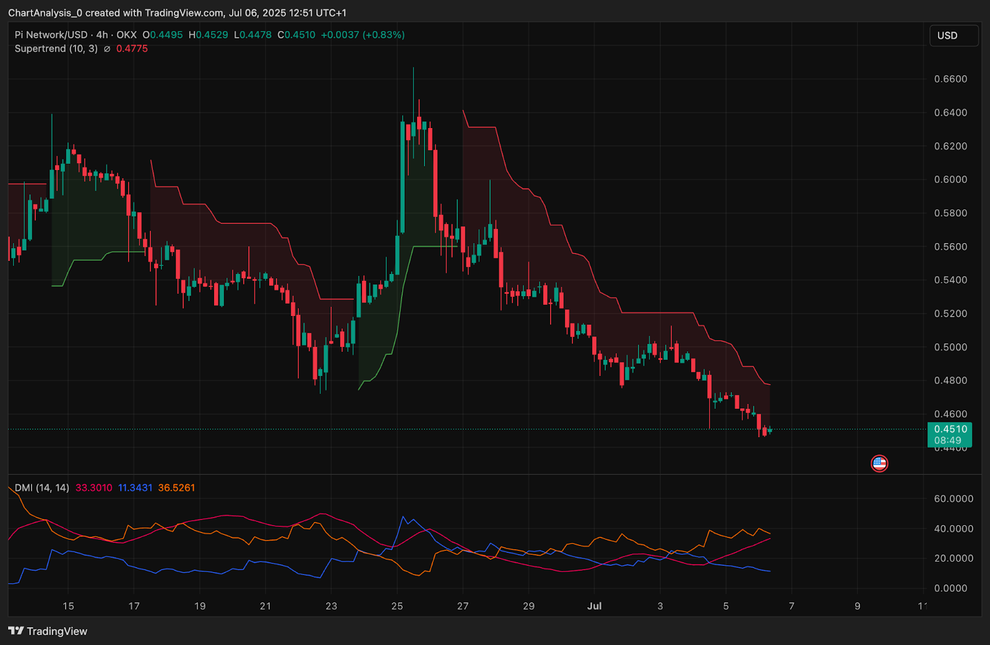The width and height of the screenshot is (990, 645).
Task: Click the 0.6600 price axis label
Action: (950, 79)
